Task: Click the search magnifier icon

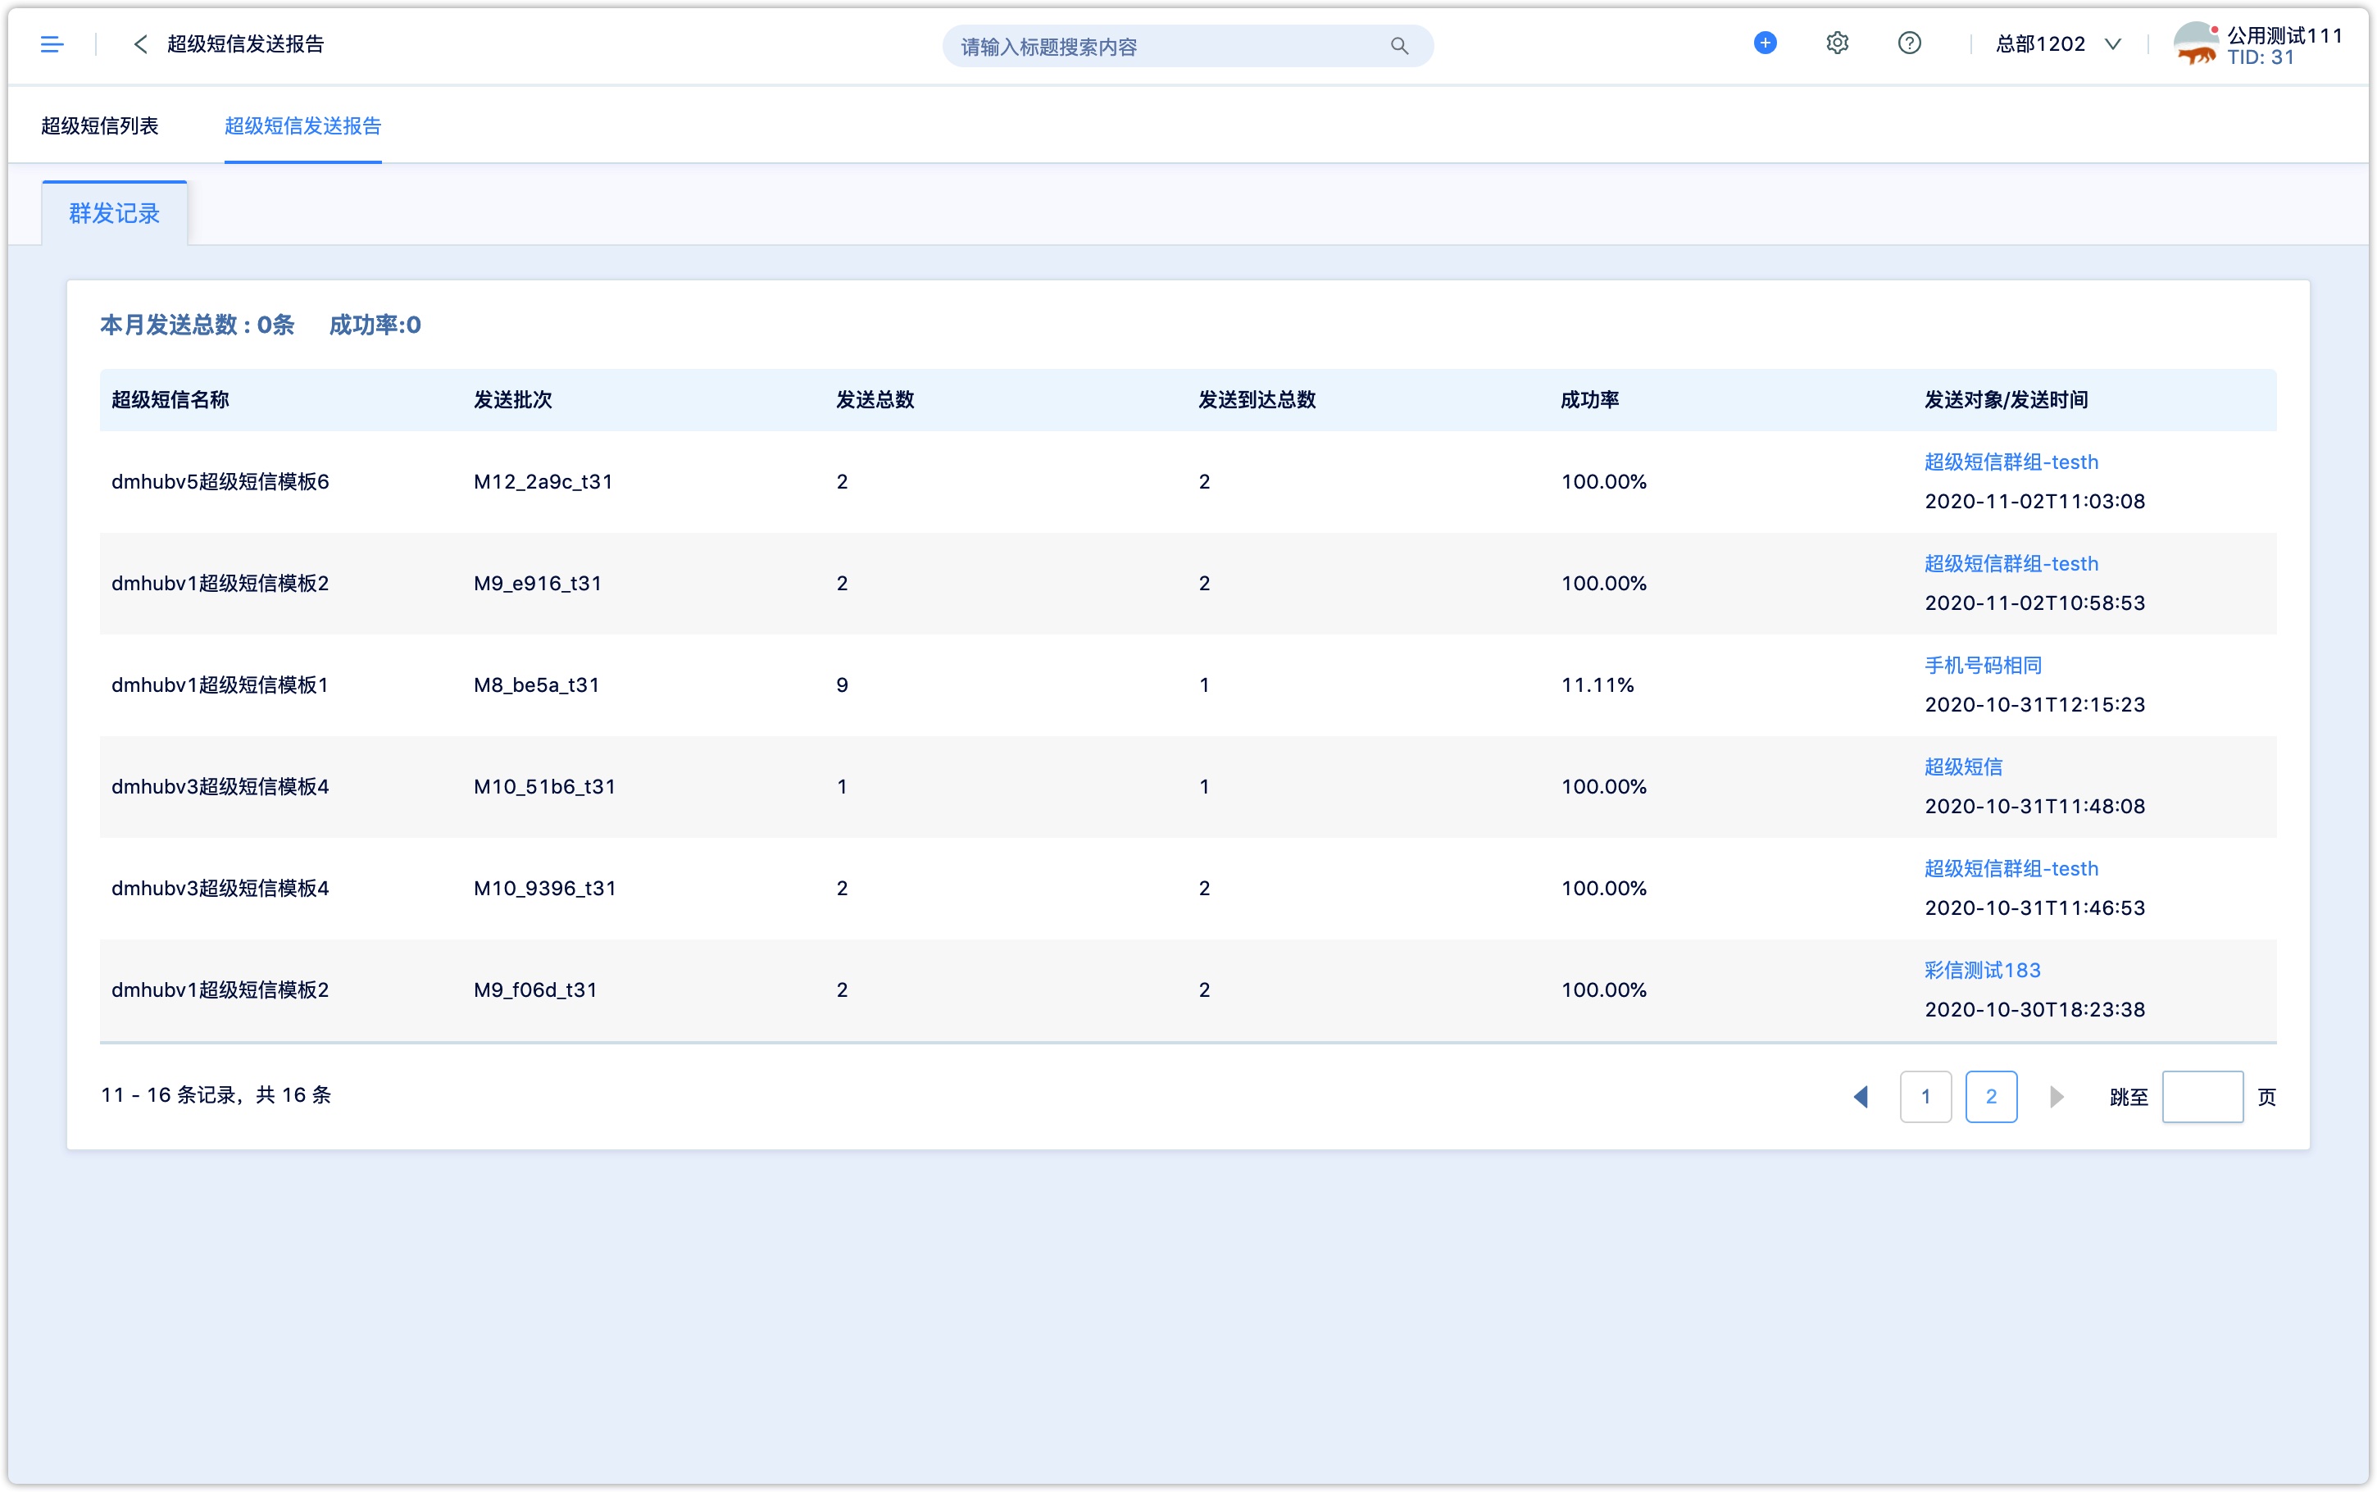Action: coord(1398,45)
